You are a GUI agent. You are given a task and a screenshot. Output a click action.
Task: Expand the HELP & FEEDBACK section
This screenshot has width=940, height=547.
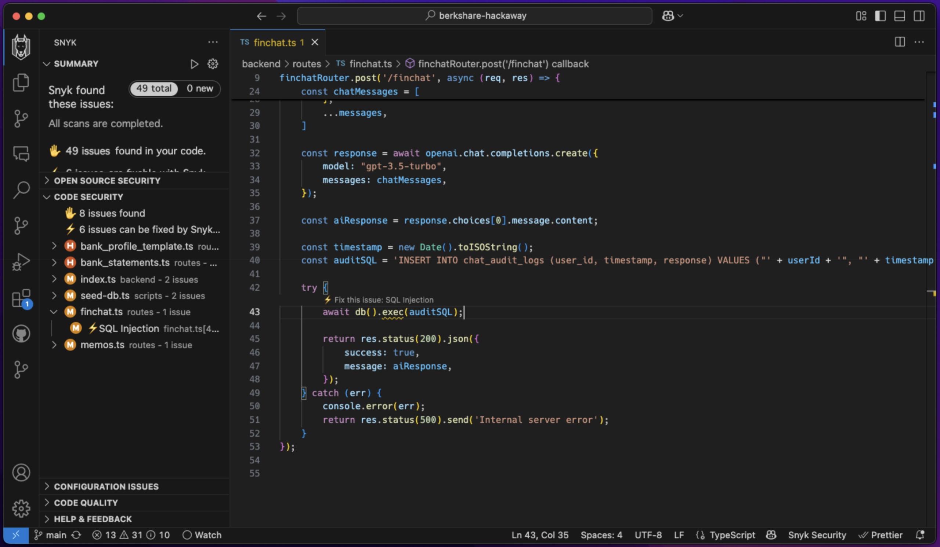click(47, 519)
